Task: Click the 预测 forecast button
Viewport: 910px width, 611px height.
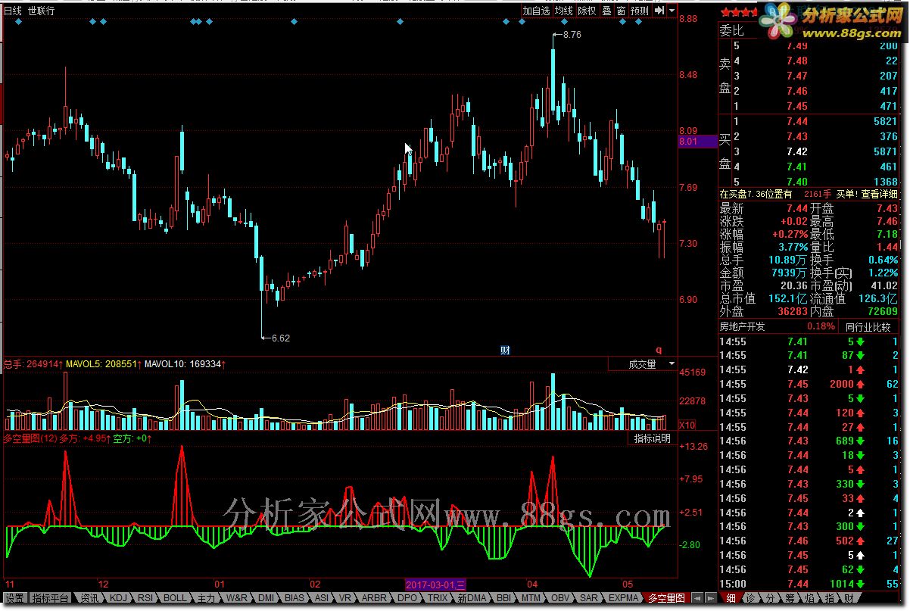Action: click(x=640, y=11)
